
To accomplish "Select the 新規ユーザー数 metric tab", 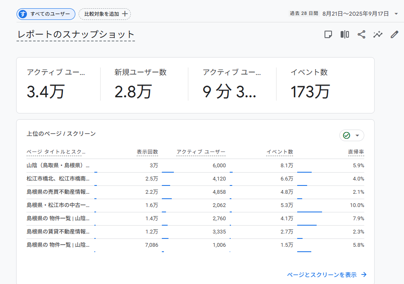I will [141, 84].
